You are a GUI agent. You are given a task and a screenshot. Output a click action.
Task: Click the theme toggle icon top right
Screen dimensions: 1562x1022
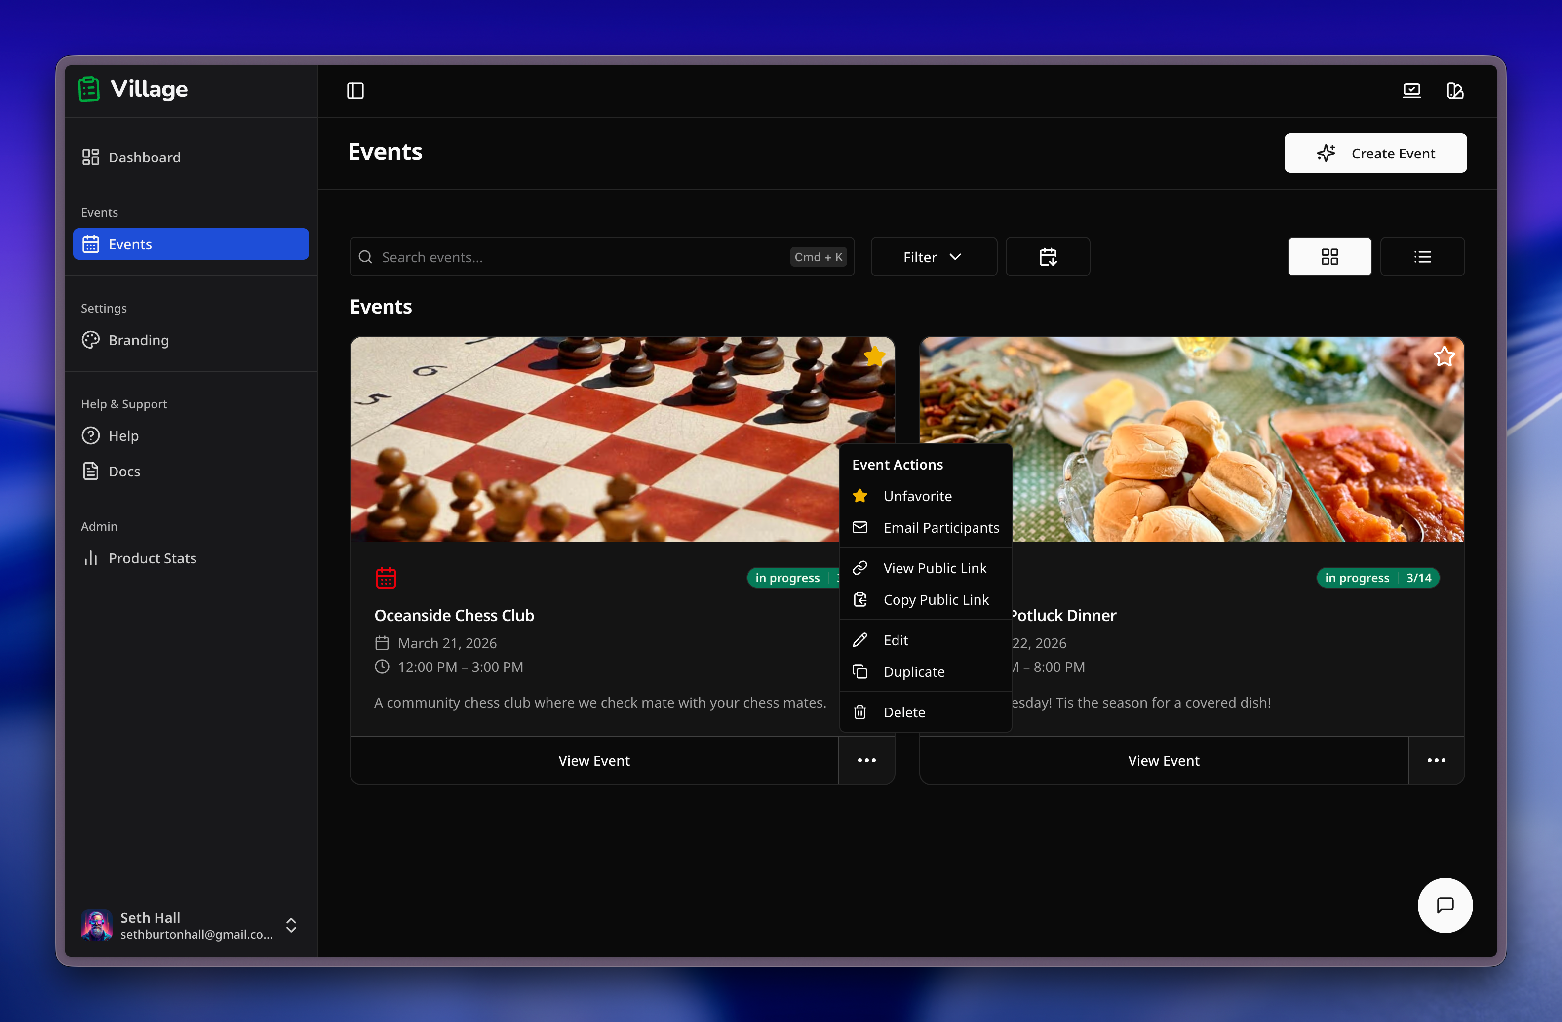[x=1454, y=90]
